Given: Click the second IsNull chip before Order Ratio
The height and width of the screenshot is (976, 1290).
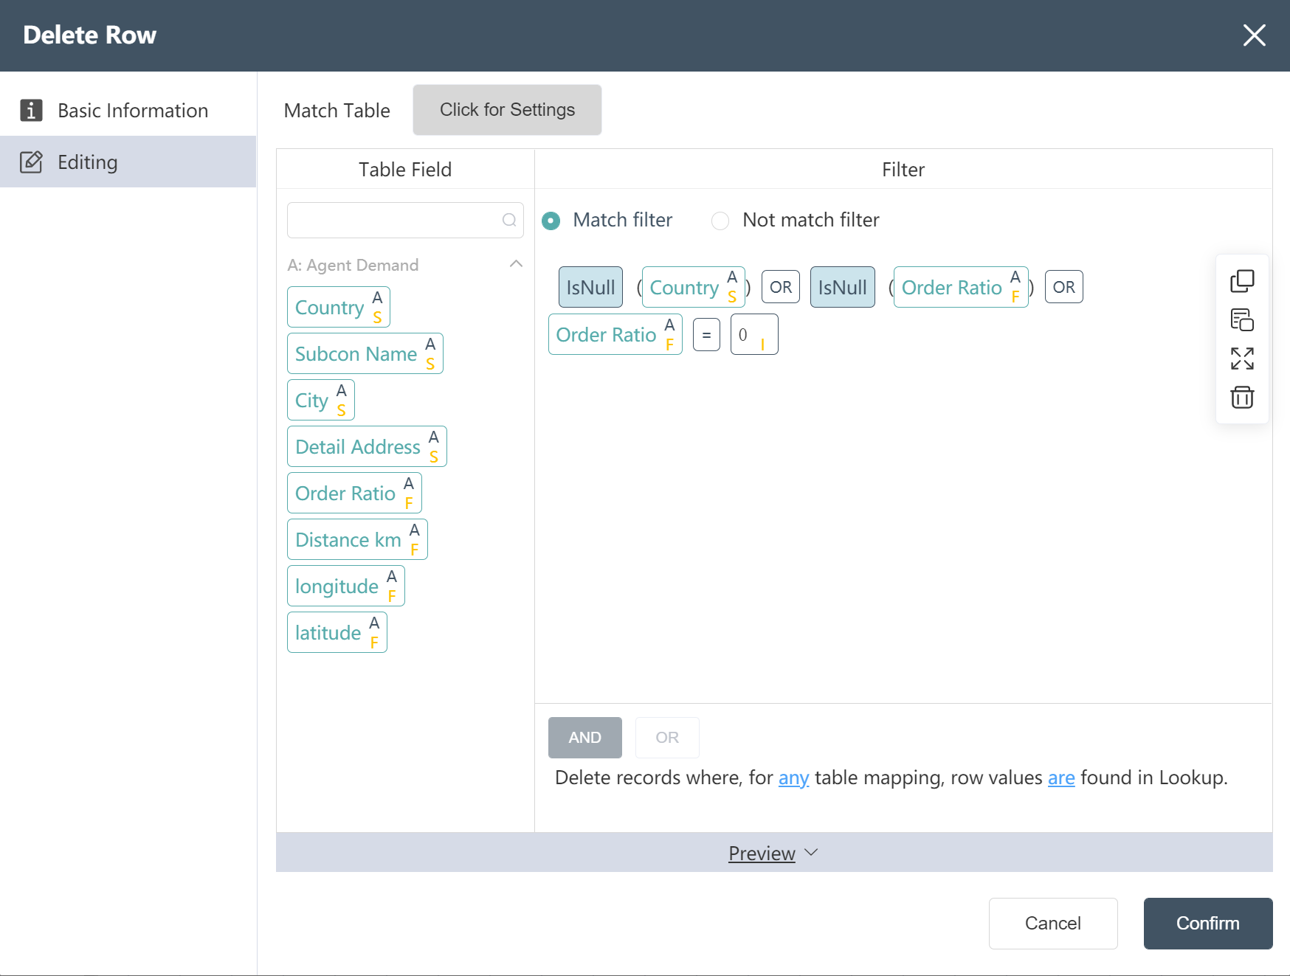Looking at the screenshot, I should tap(843, 287).
